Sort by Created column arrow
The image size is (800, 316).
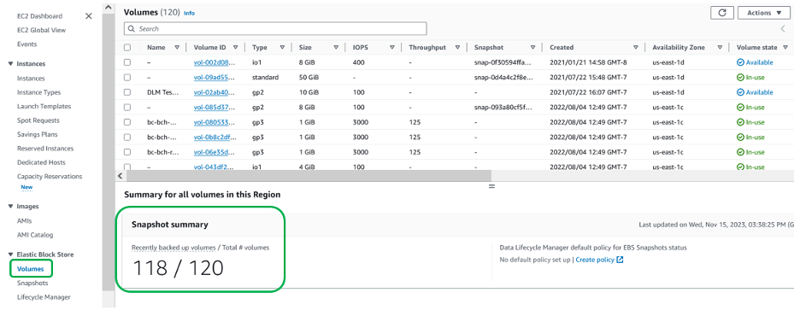pos(636,48)
